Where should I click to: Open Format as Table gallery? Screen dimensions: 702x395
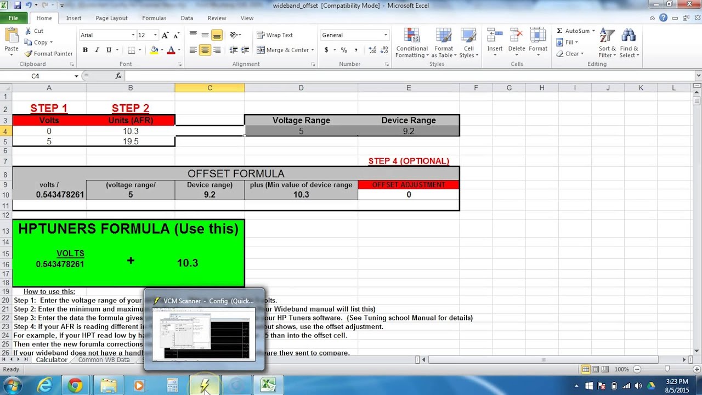tap(443, 43)
